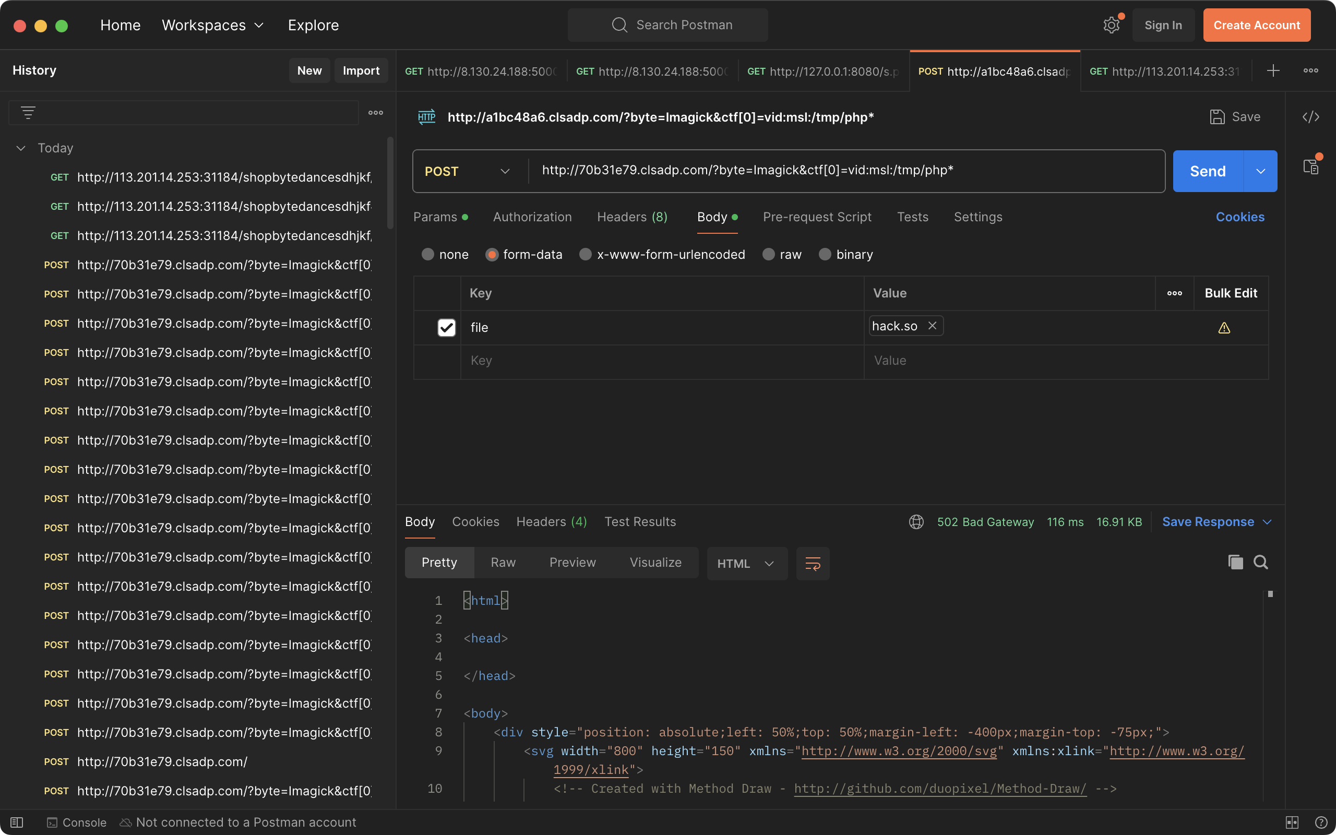The image size is (1336, 835).
Task: Click not connected cloud icon
Action: tap(125, 822)
